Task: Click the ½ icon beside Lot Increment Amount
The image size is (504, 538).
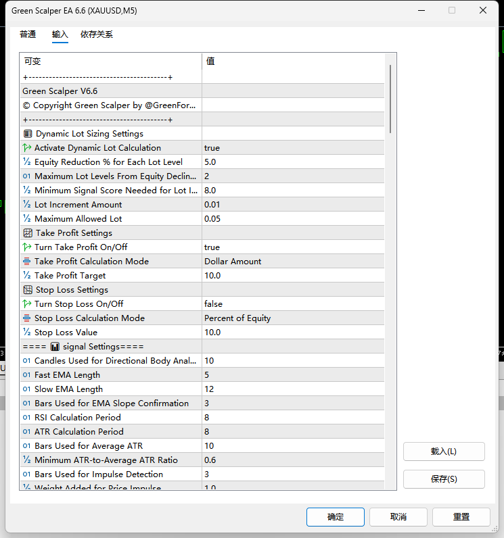Action: [27, 204]
